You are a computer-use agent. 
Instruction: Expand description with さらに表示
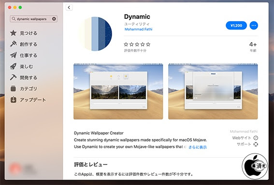[198, 147]
